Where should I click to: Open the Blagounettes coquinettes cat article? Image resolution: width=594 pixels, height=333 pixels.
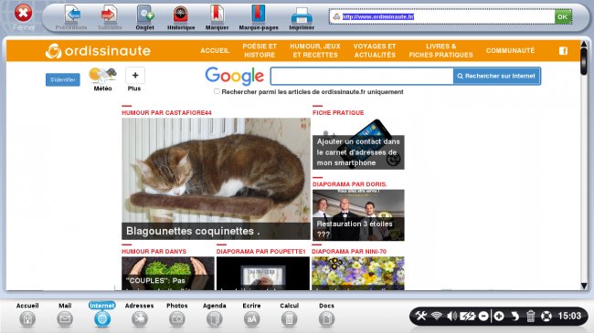coord(216,179)
